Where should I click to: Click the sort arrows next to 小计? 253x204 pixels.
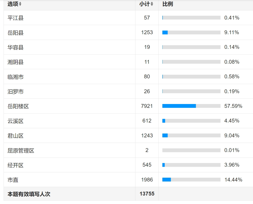coord(152,4)
